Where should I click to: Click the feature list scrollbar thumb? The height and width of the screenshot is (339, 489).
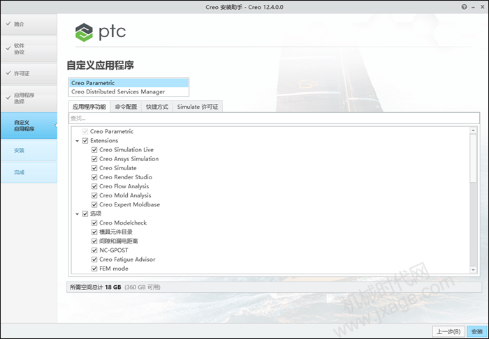coord(473,158)
